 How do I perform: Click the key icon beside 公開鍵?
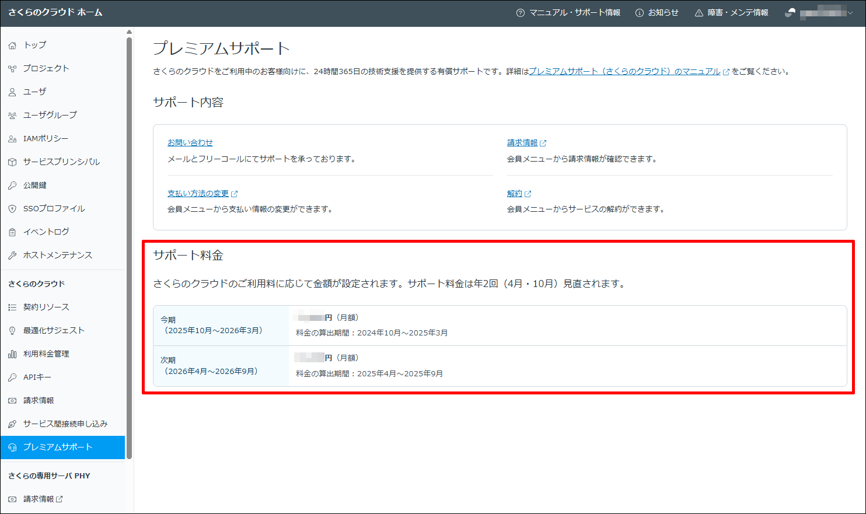(12, 186)
